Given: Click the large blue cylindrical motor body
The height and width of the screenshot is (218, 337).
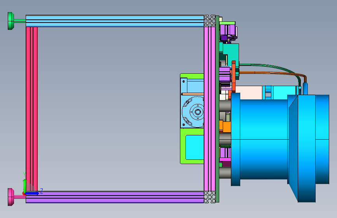Looking at the screenshot, I should click(263, 139).
